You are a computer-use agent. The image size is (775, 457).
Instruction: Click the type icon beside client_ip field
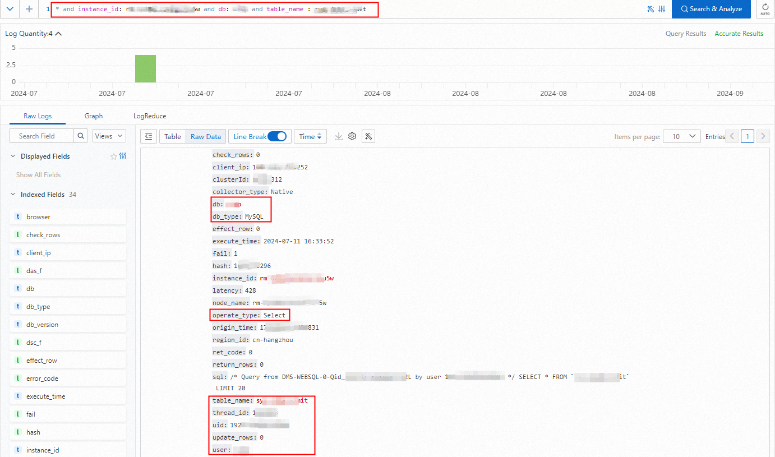18,253
